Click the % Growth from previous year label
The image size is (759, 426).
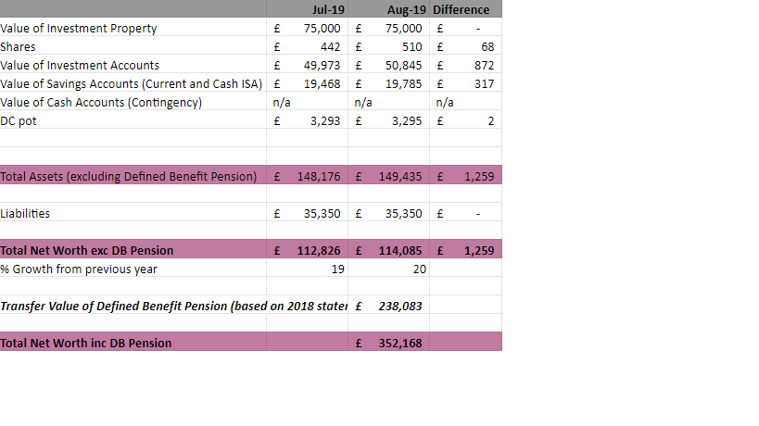pyautogui.click(x=79, y=269)
